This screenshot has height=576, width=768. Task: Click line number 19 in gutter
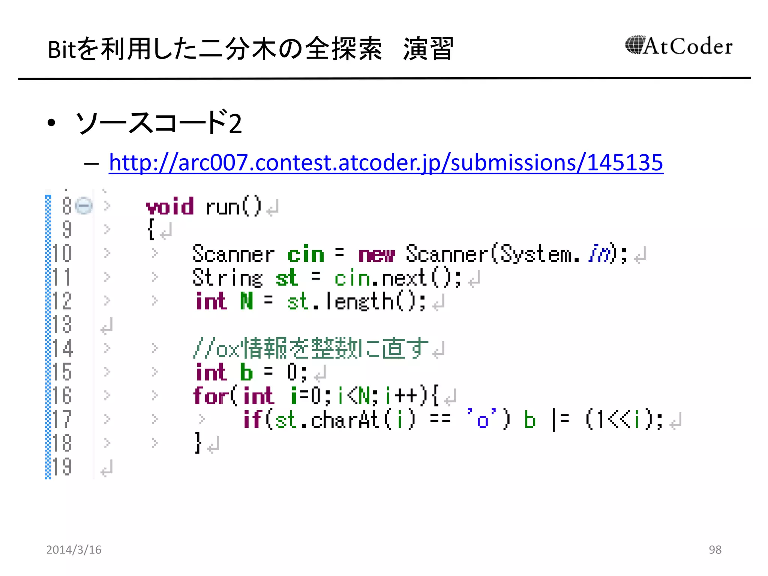(x=62, y=467)
